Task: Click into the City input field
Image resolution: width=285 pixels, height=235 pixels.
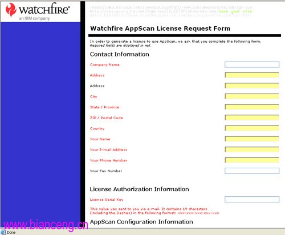Action: tap(252, 96)
